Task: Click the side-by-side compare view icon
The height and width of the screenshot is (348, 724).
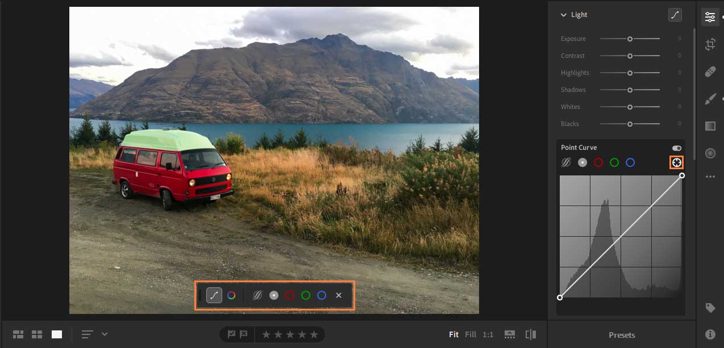Action: 531,334
